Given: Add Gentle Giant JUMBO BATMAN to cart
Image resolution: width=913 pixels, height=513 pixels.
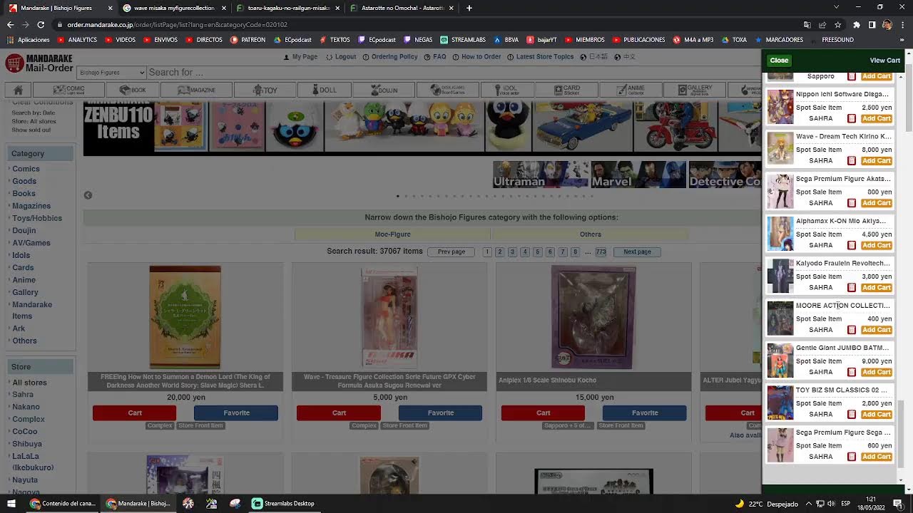Looking at the screenshot, I should (877, 372).
